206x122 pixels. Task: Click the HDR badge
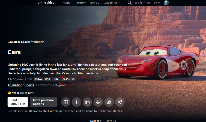click(47, 79)
